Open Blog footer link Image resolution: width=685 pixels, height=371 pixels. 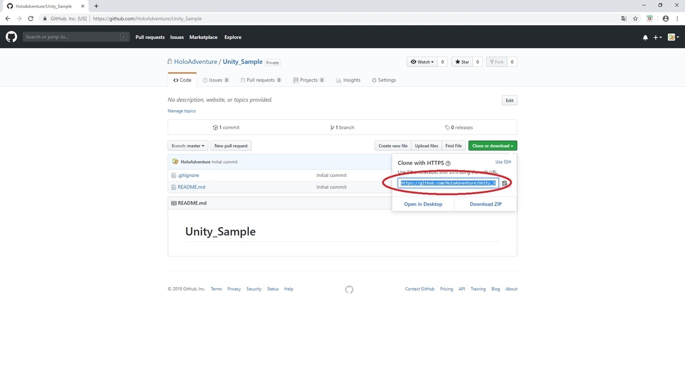(x=495, y=289)
